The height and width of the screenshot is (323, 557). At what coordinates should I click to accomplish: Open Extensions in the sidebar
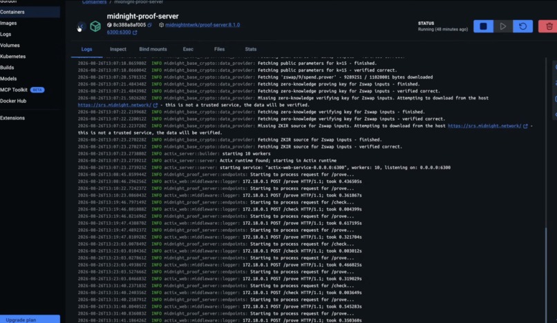pos(30,118)
